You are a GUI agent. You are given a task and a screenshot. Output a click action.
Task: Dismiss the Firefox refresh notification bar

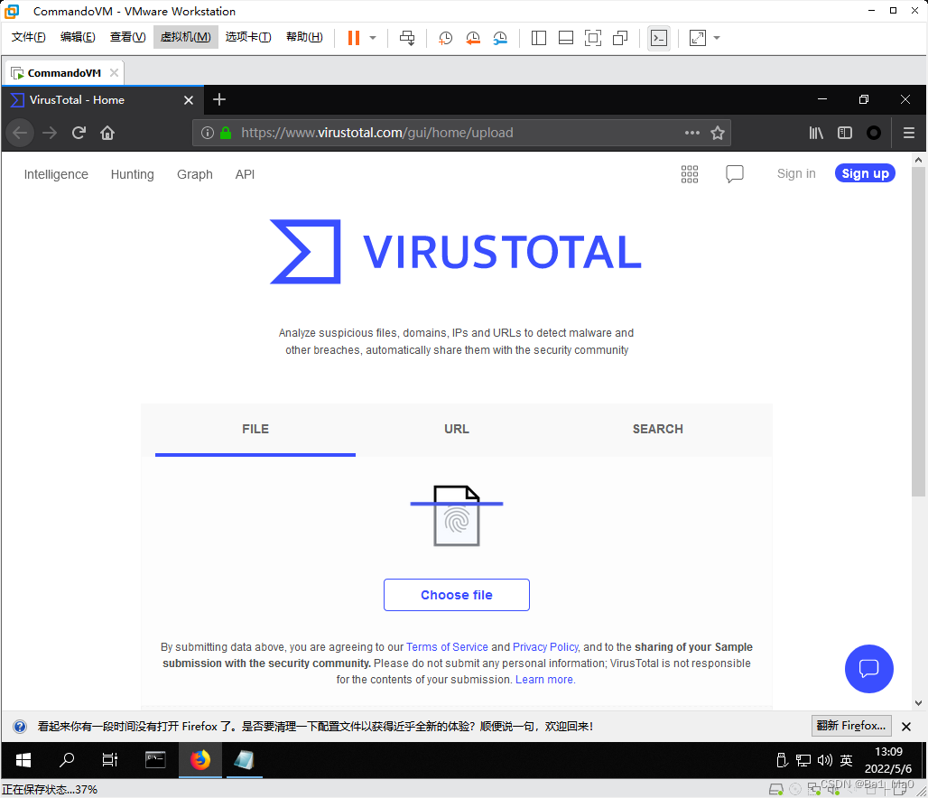(x=906, y=727)
